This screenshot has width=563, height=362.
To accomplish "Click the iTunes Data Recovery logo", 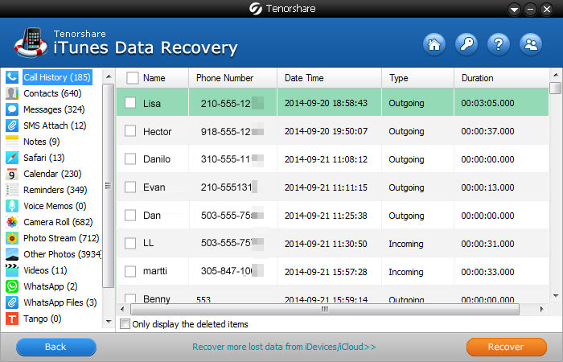I will (x=31, y=43).
